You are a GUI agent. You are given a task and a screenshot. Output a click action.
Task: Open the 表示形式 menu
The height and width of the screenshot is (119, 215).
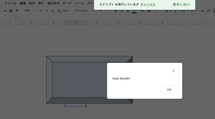click(53, 3)
